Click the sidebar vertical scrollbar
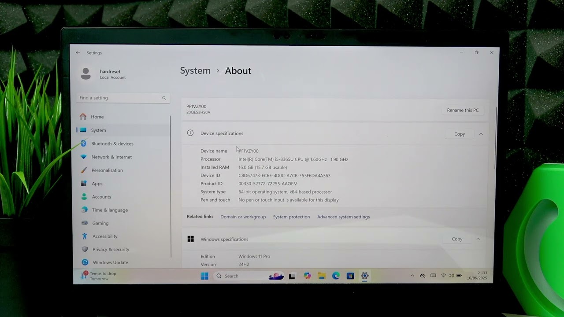Viewport: 564px width, 317px height. pos(171,186)
